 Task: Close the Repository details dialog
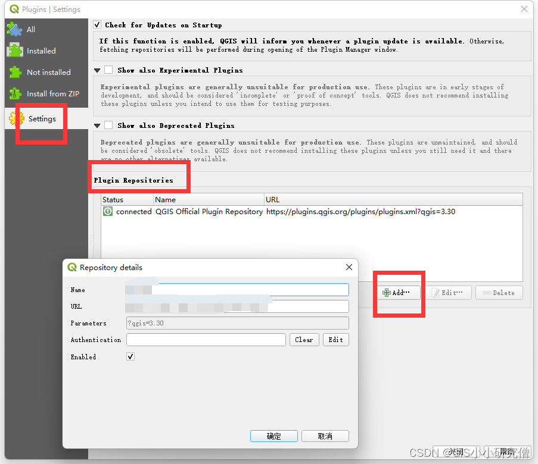point(349,267)
